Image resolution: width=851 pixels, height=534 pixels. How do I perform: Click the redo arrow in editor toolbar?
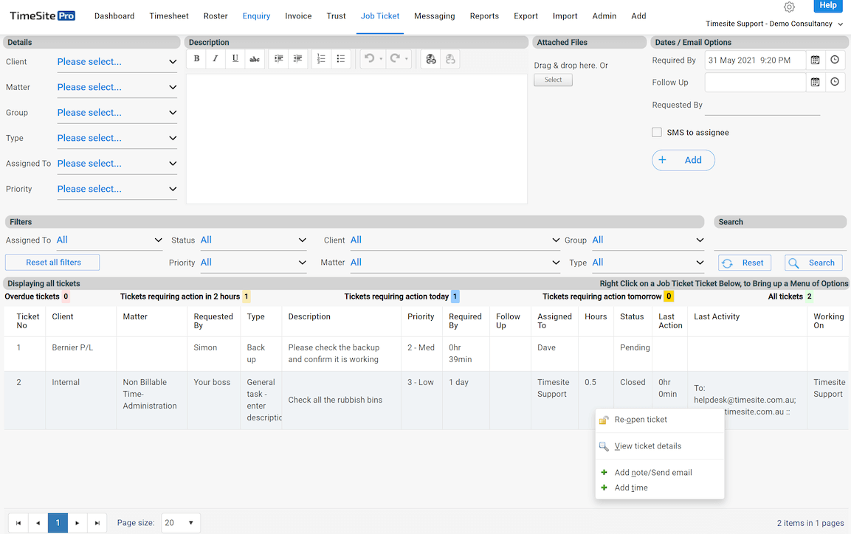coord(395,58)
